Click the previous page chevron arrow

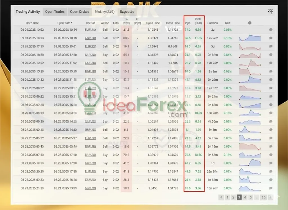pyautogui.click(x=221, y=197)
